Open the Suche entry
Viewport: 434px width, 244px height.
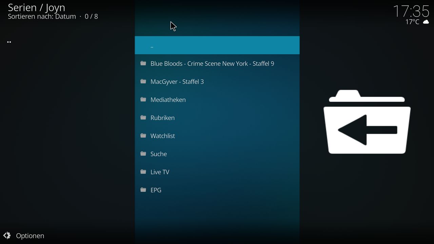(x=217, y=154)
